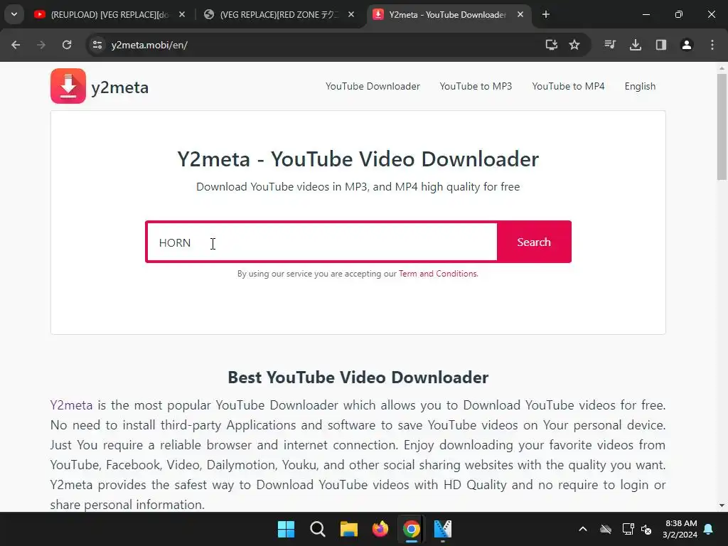This screenshot has width=728, height=546.
Task: Click the y2meta logo icon
Action: coord(68,86)
